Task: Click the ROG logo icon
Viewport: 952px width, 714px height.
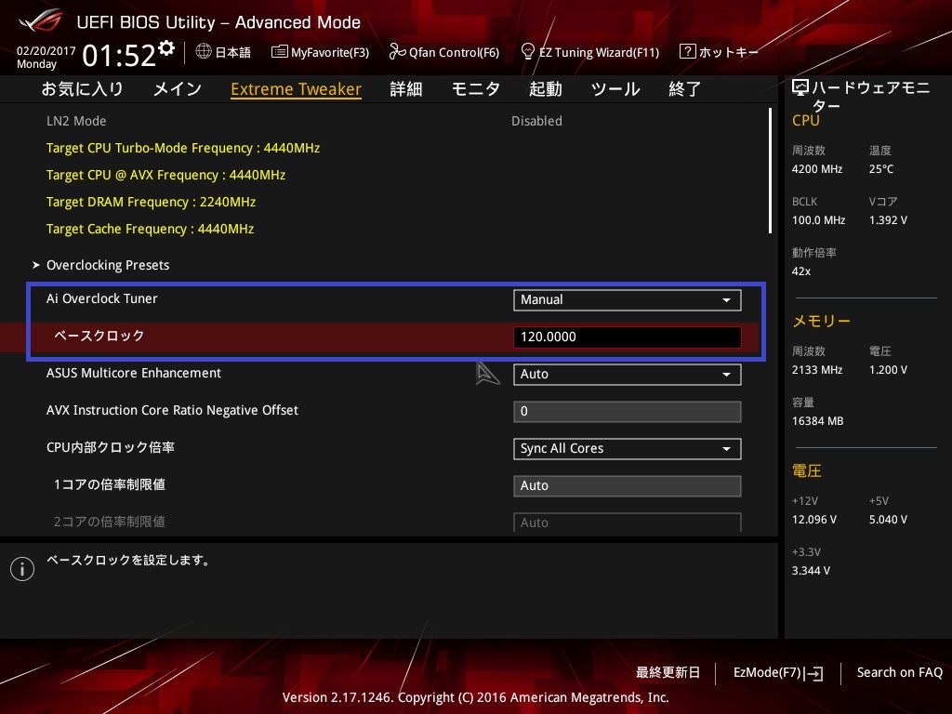Action: [40, 20]
